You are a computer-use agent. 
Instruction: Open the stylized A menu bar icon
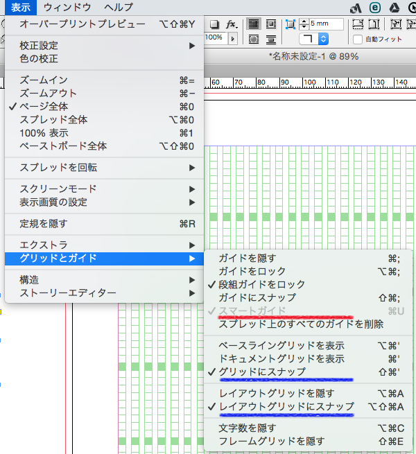click(356, 8)
